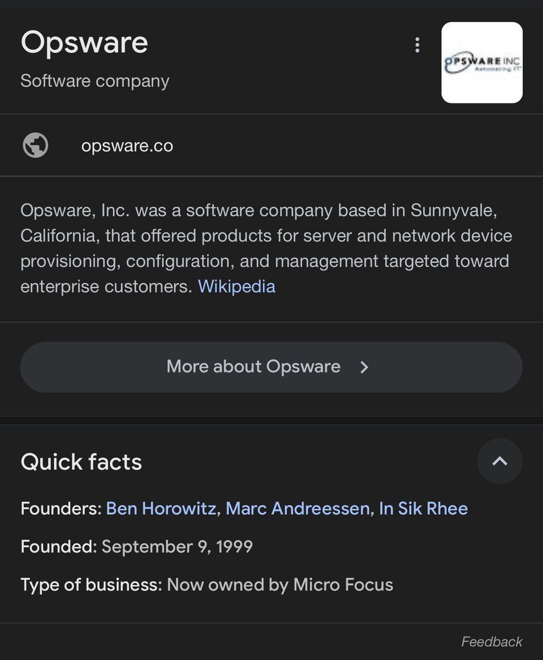Tap the In Sik Rhee link
The height and width of the screenshot is (660, 543).
point(423,508)
